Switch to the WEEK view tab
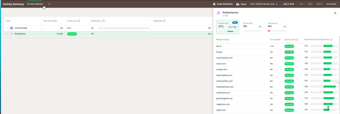The height and width of the screenshot is (114, 340). click(310, 4)
